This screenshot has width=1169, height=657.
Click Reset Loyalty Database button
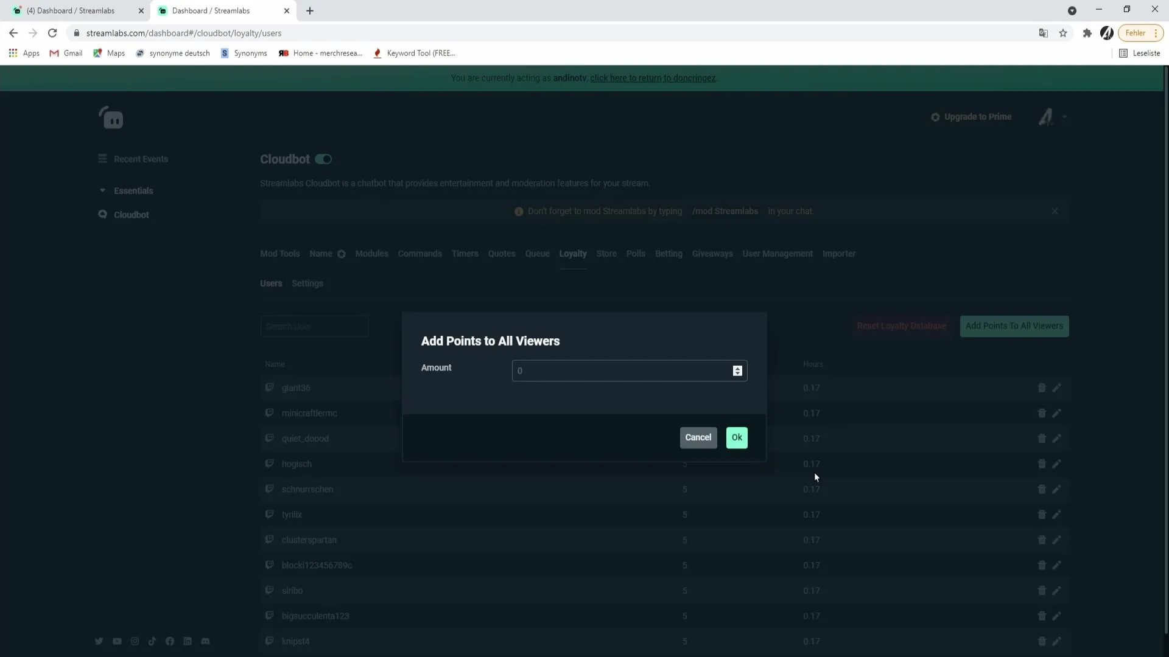point(902,326)
